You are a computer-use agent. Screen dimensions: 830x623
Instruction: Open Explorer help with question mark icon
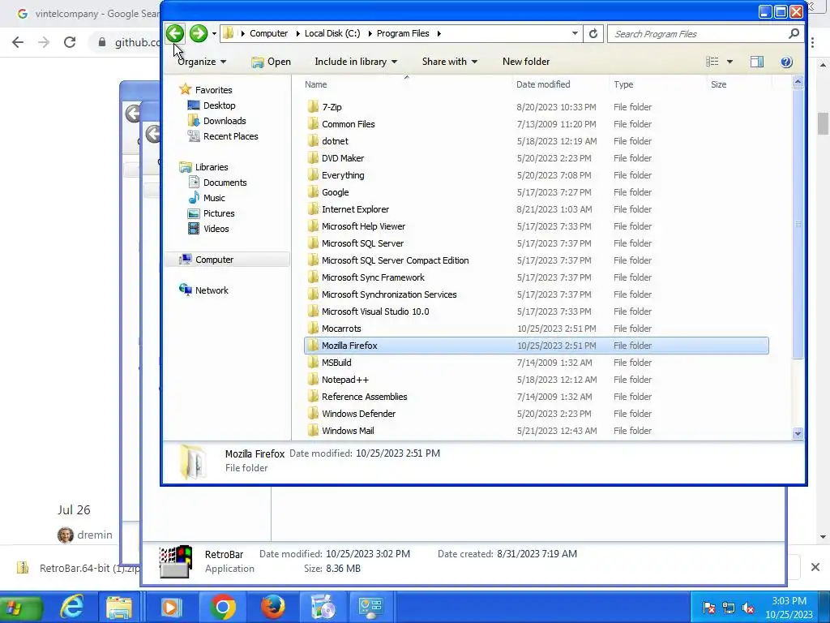click(786, 62)
